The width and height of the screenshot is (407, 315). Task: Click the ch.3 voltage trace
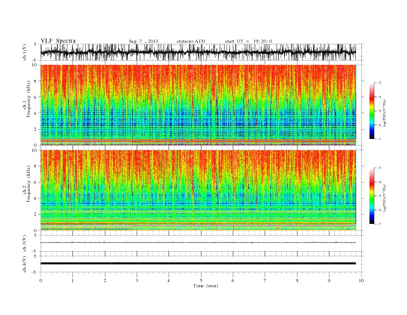(198, 242)
